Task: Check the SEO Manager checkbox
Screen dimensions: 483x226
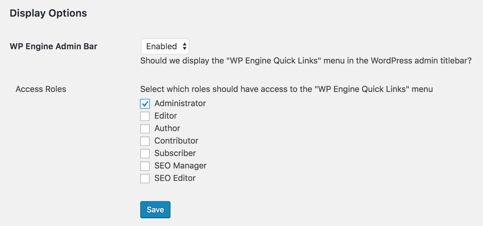Action: tap(145, 166)
